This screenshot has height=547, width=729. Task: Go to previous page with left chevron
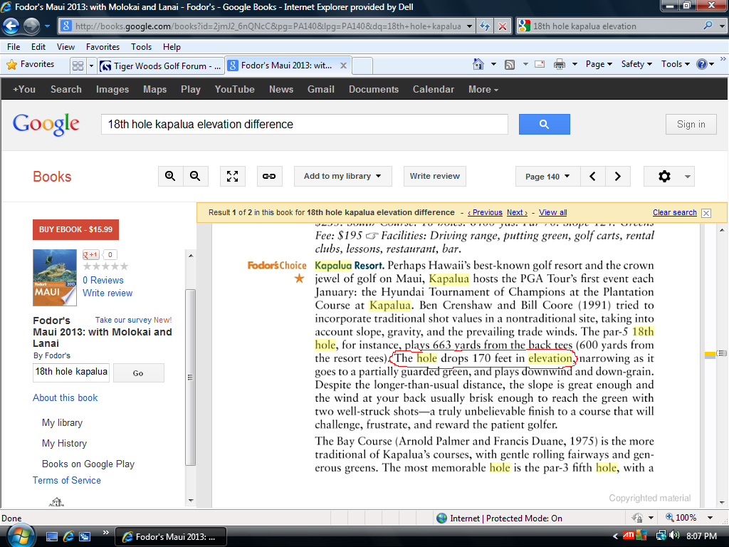click(592, 177)
